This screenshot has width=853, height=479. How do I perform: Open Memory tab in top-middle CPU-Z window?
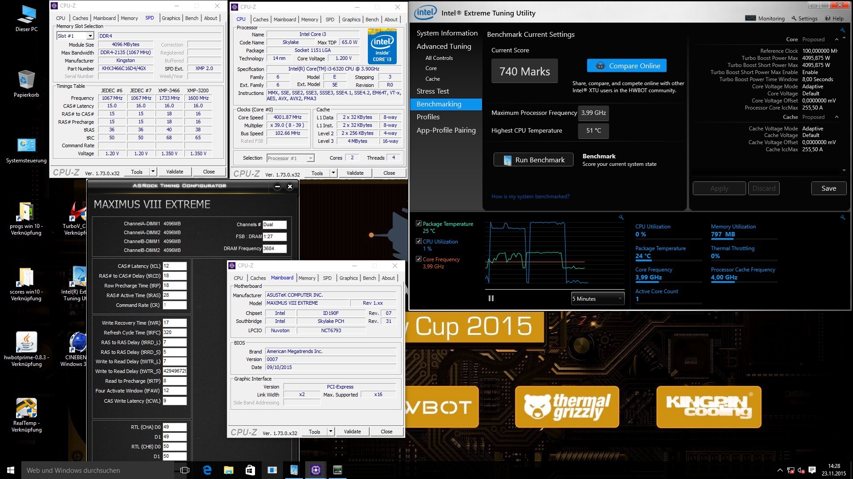310,20
